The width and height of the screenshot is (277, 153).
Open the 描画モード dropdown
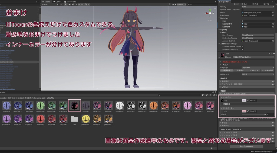click(x=258, y=74)
